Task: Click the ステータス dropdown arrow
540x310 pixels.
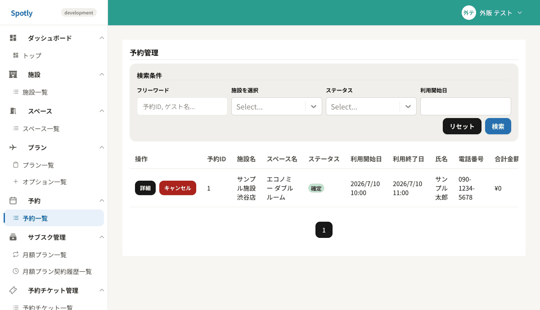Action: [x=408, y=106]
